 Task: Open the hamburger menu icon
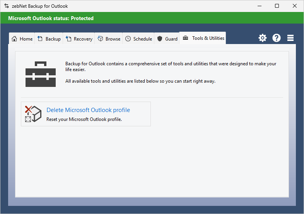click(290, 38)
